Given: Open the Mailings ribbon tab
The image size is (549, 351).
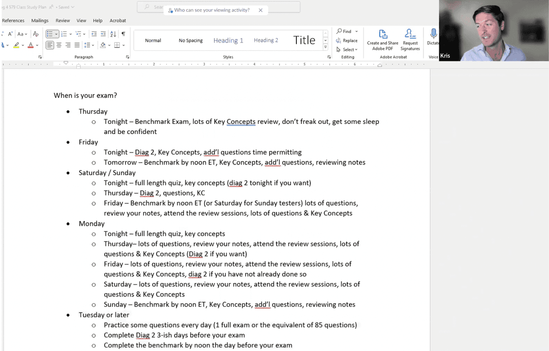Looking at the screenshot, I should (40, 21).
